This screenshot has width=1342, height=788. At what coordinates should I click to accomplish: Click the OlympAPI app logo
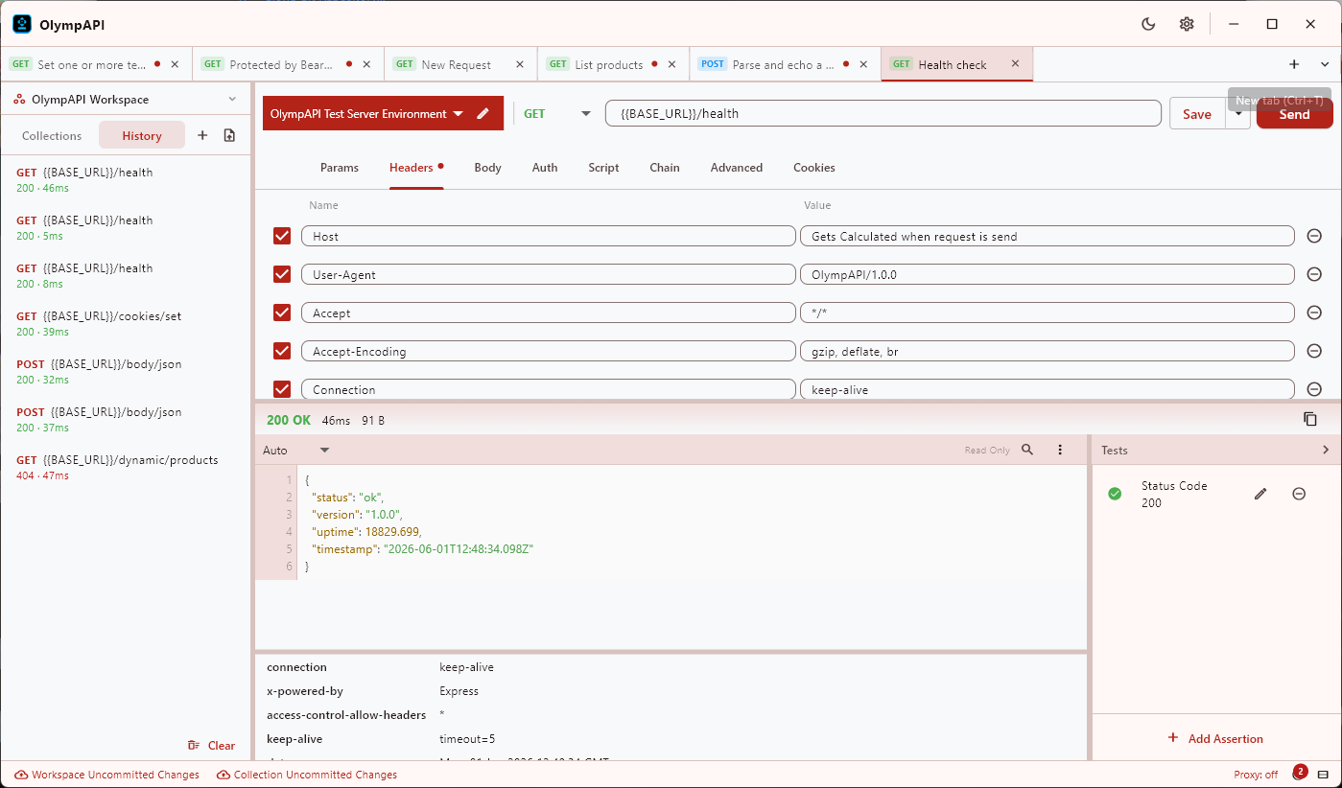(22, 24)
